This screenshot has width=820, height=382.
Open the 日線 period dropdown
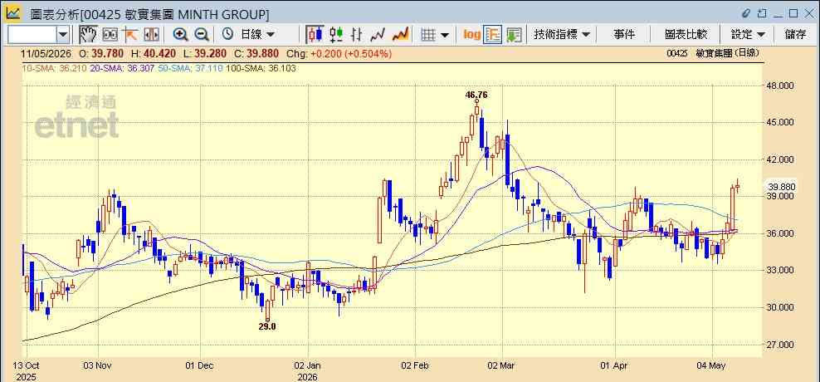(x=248, y=35)
